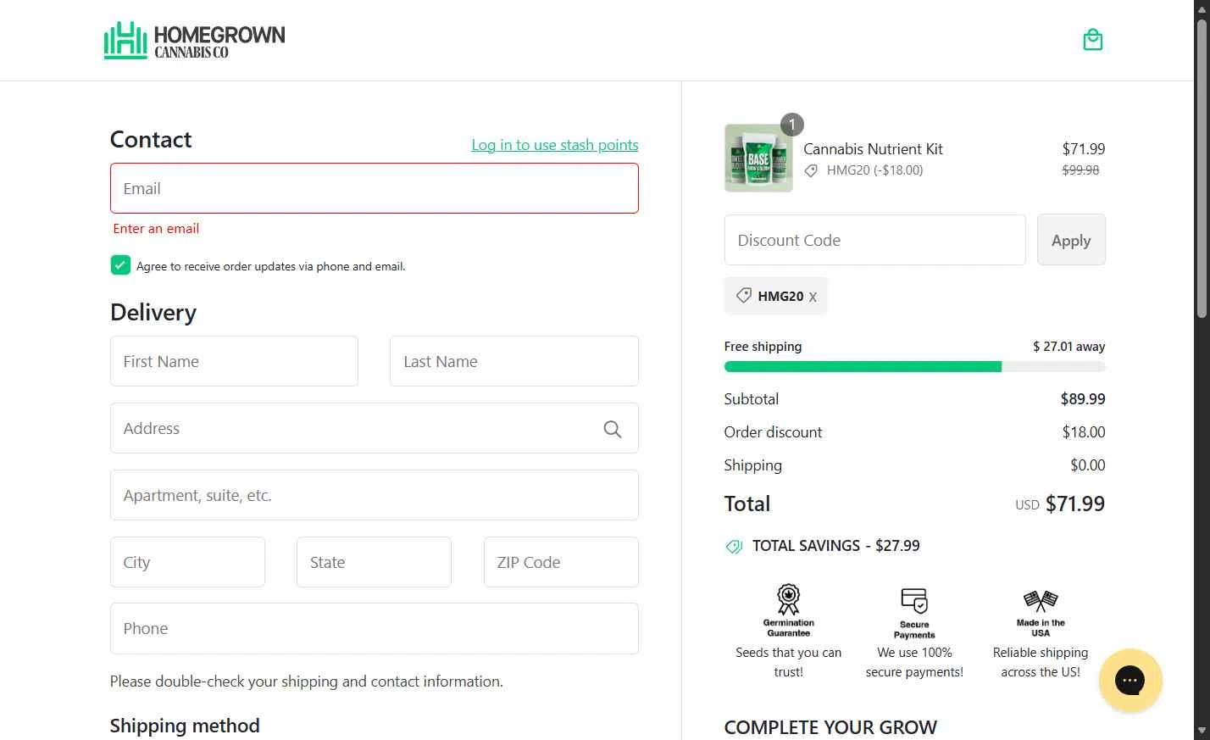Click the City field
The height and width of the screenshot is (740, 1210).
(187, 562)
